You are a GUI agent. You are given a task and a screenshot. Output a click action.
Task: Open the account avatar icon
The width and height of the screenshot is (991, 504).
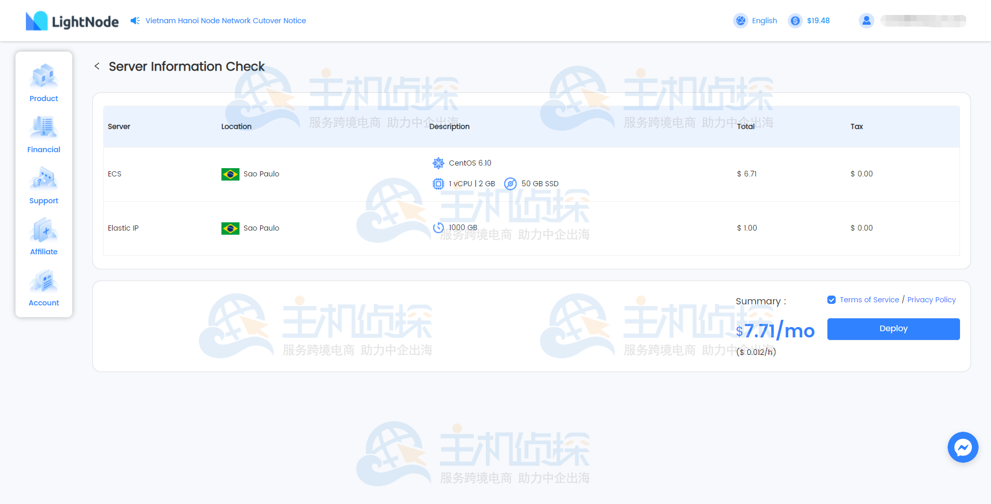coord(867,21)
